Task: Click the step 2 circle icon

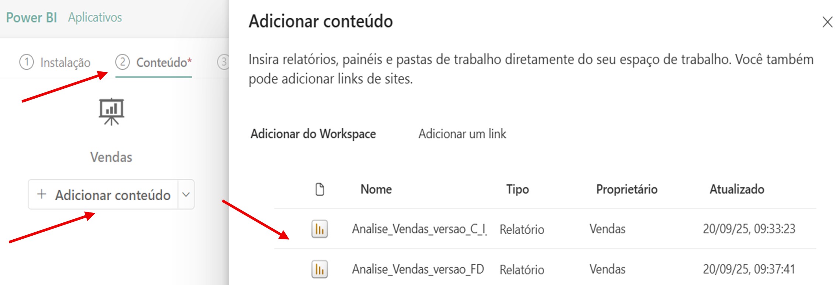Action: pos(122,62)
